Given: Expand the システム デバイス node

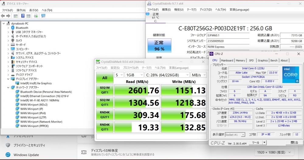Looking at the screenshot, I should click(8, 58).
